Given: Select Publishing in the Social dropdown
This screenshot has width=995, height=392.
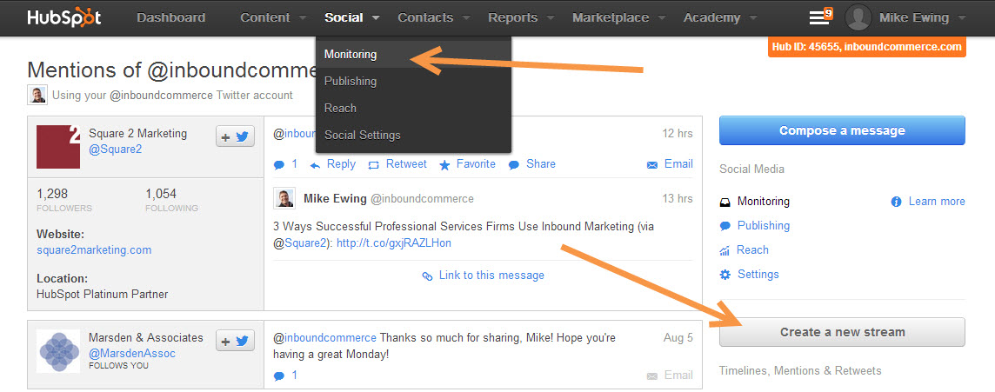Looking at the screenshot, I should point(413,81).
